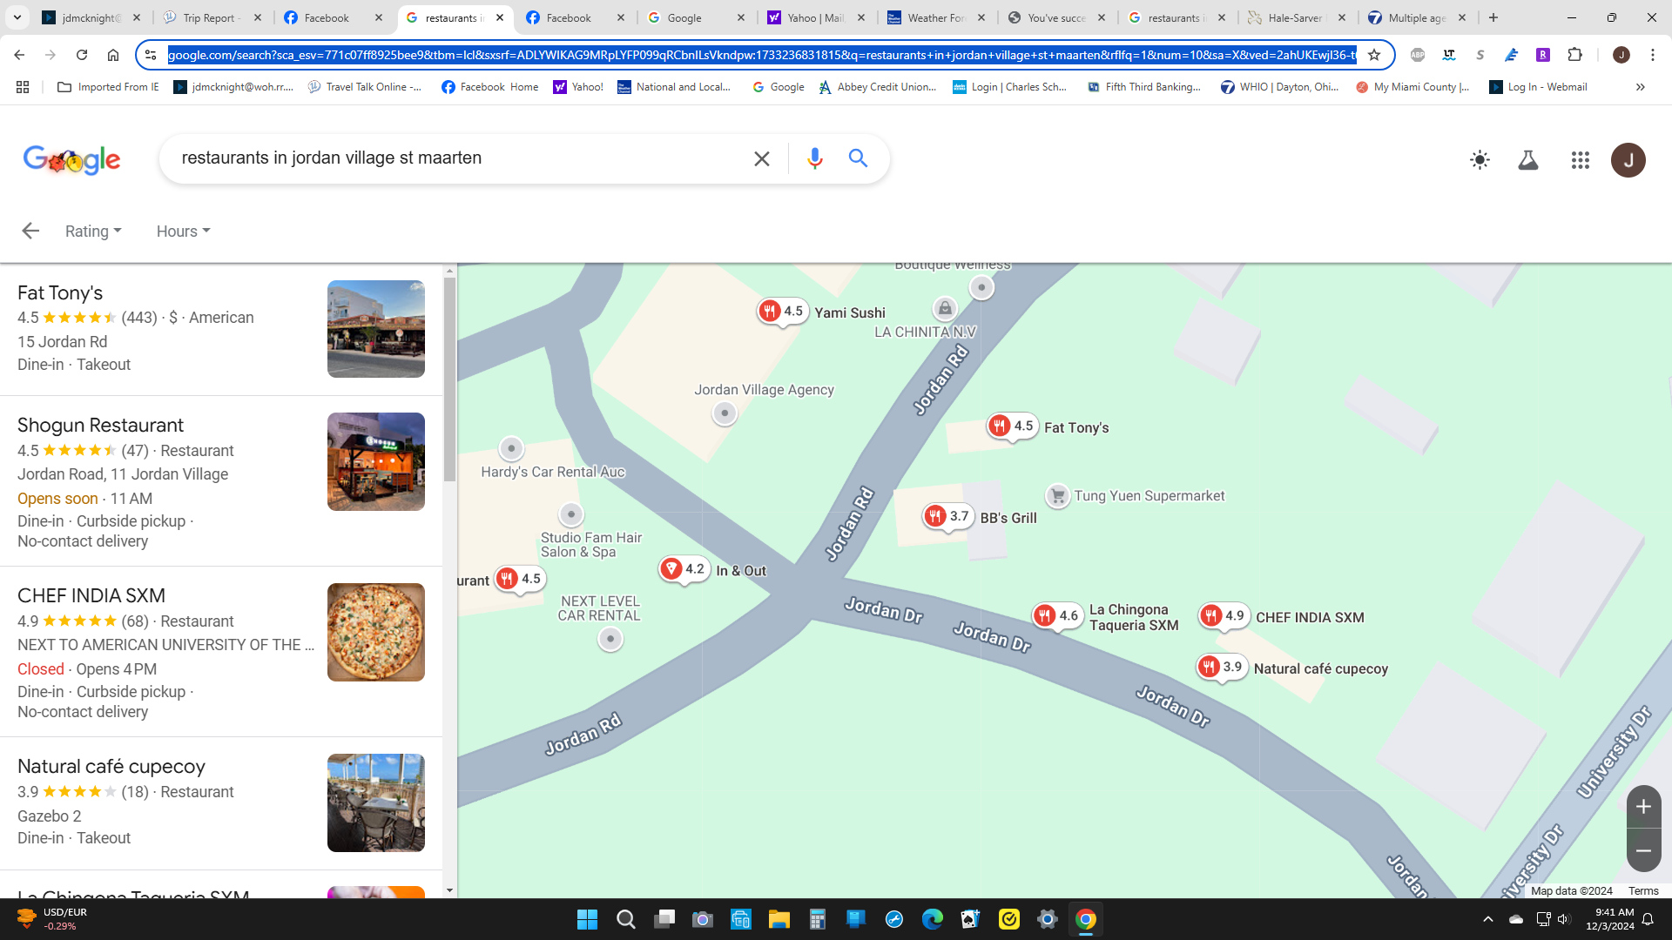The image size is (1672, 940).
Task: Open Windows Start menu
Action: pyautogui.click(x=587, y=919)
